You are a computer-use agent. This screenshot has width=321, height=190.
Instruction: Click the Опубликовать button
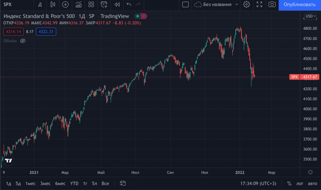[x=300, y=5]
